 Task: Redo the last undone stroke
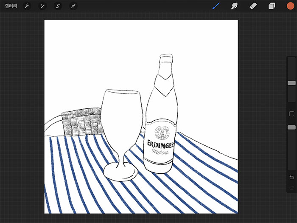point(291,188)
